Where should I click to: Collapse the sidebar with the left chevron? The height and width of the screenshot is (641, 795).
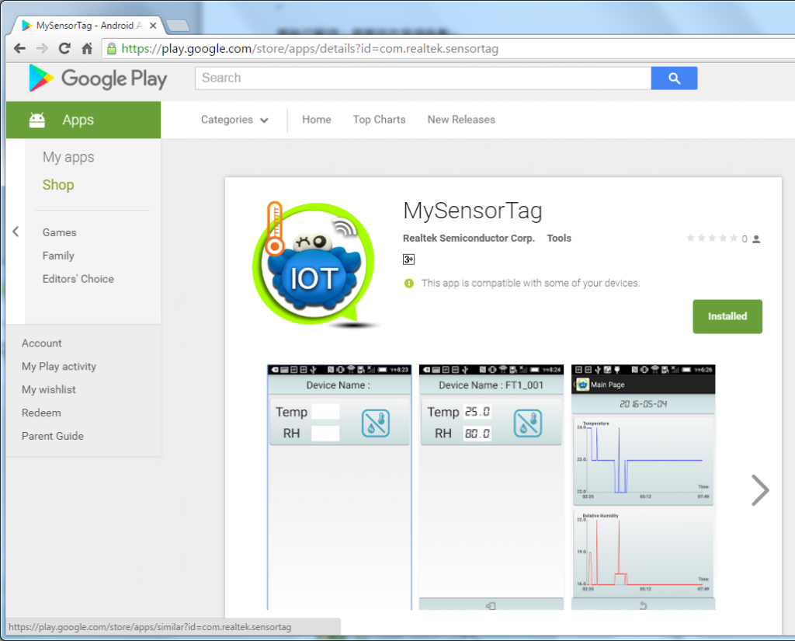point(15,231)
